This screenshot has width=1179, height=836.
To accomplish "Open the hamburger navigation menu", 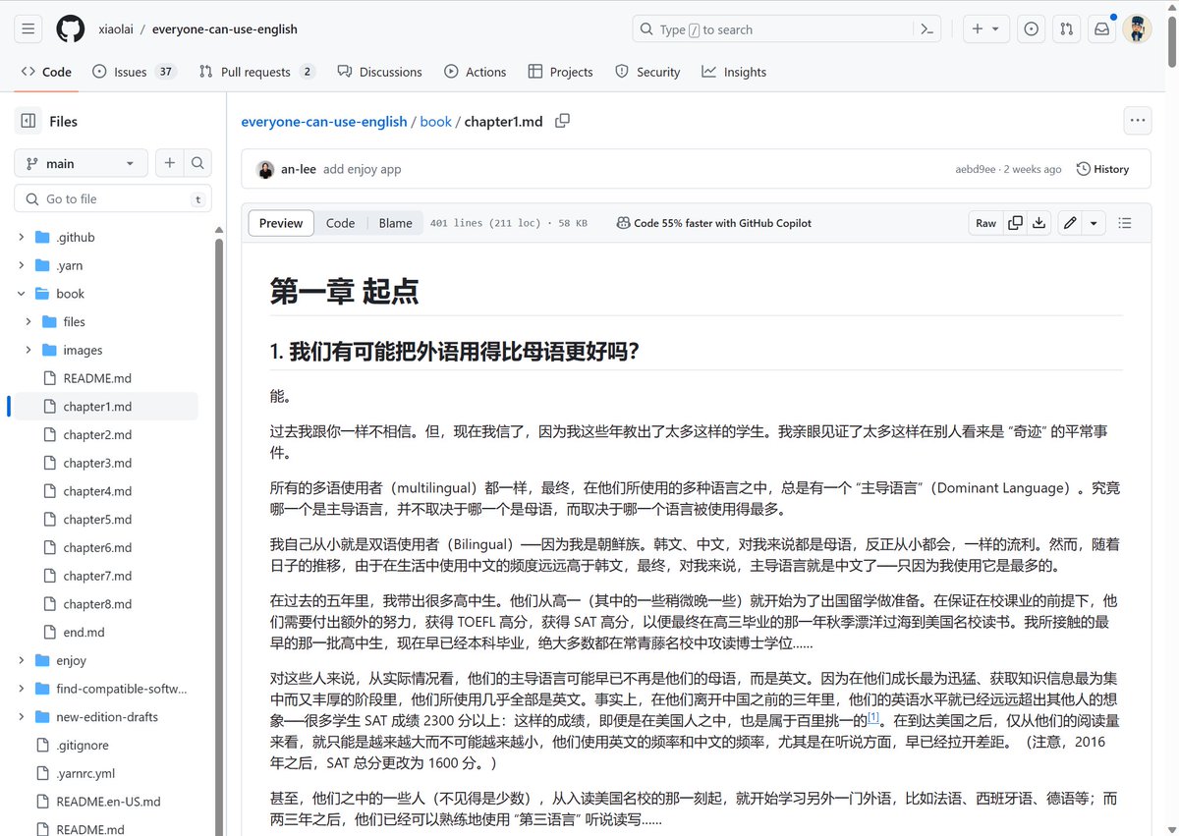I will pyautogui.click(x=28, y=29).
